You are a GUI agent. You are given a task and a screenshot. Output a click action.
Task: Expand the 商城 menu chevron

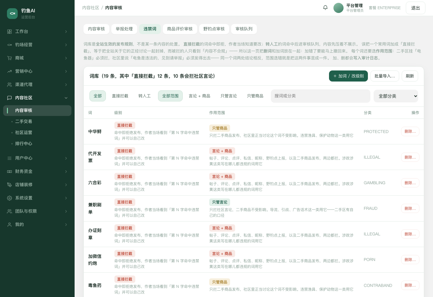click(x=66, y=58)
